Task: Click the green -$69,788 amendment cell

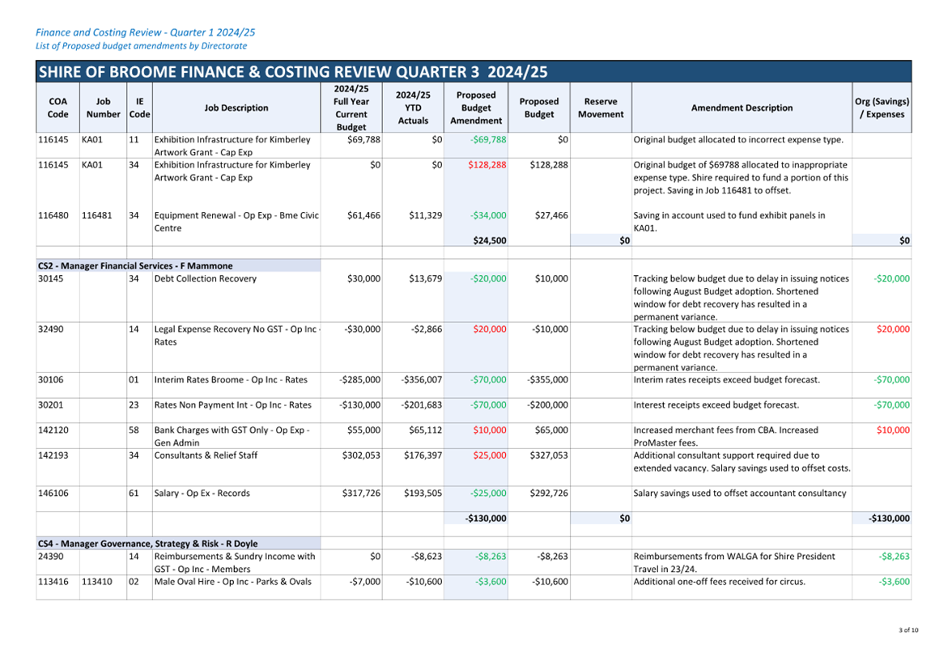Action: (488, 139)
